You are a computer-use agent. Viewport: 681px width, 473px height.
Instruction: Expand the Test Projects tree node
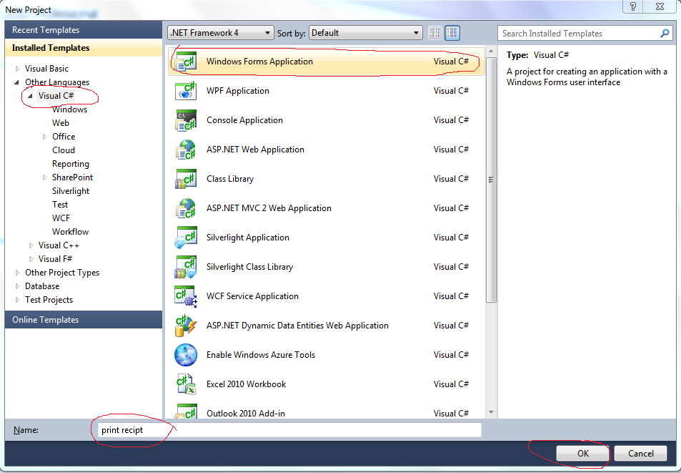pos(17,300)
